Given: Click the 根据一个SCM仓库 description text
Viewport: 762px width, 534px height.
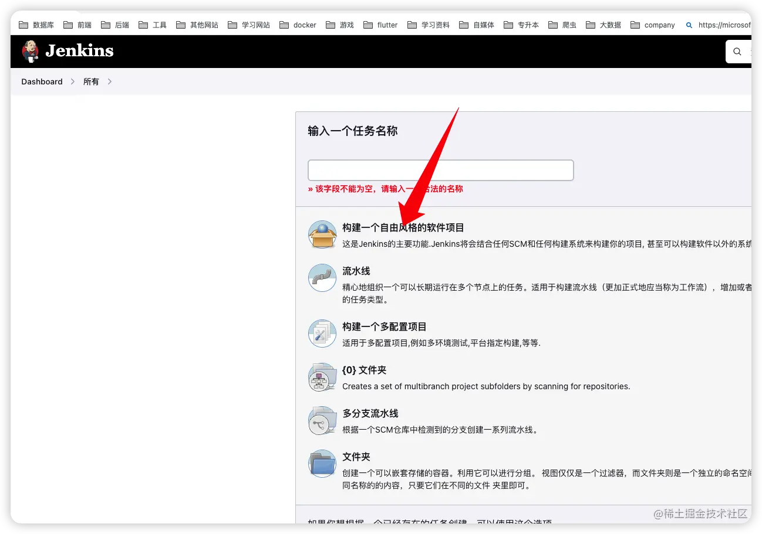Looking at the screenshot, I should click(440, 430).
